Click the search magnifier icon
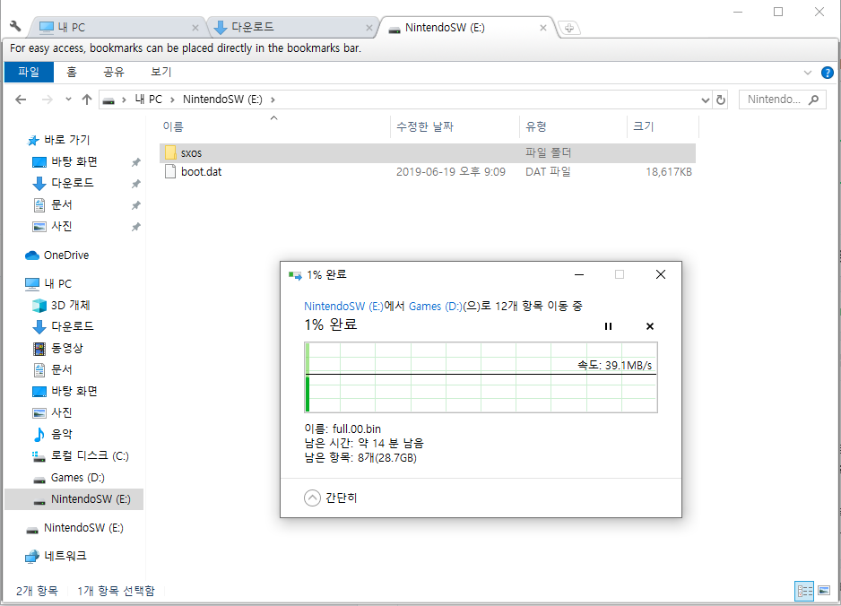 coord(813,100)
